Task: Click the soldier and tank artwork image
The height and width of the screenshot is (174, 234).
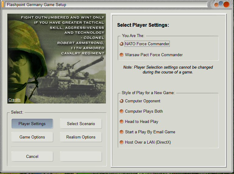Action: [x=57, y=59]
